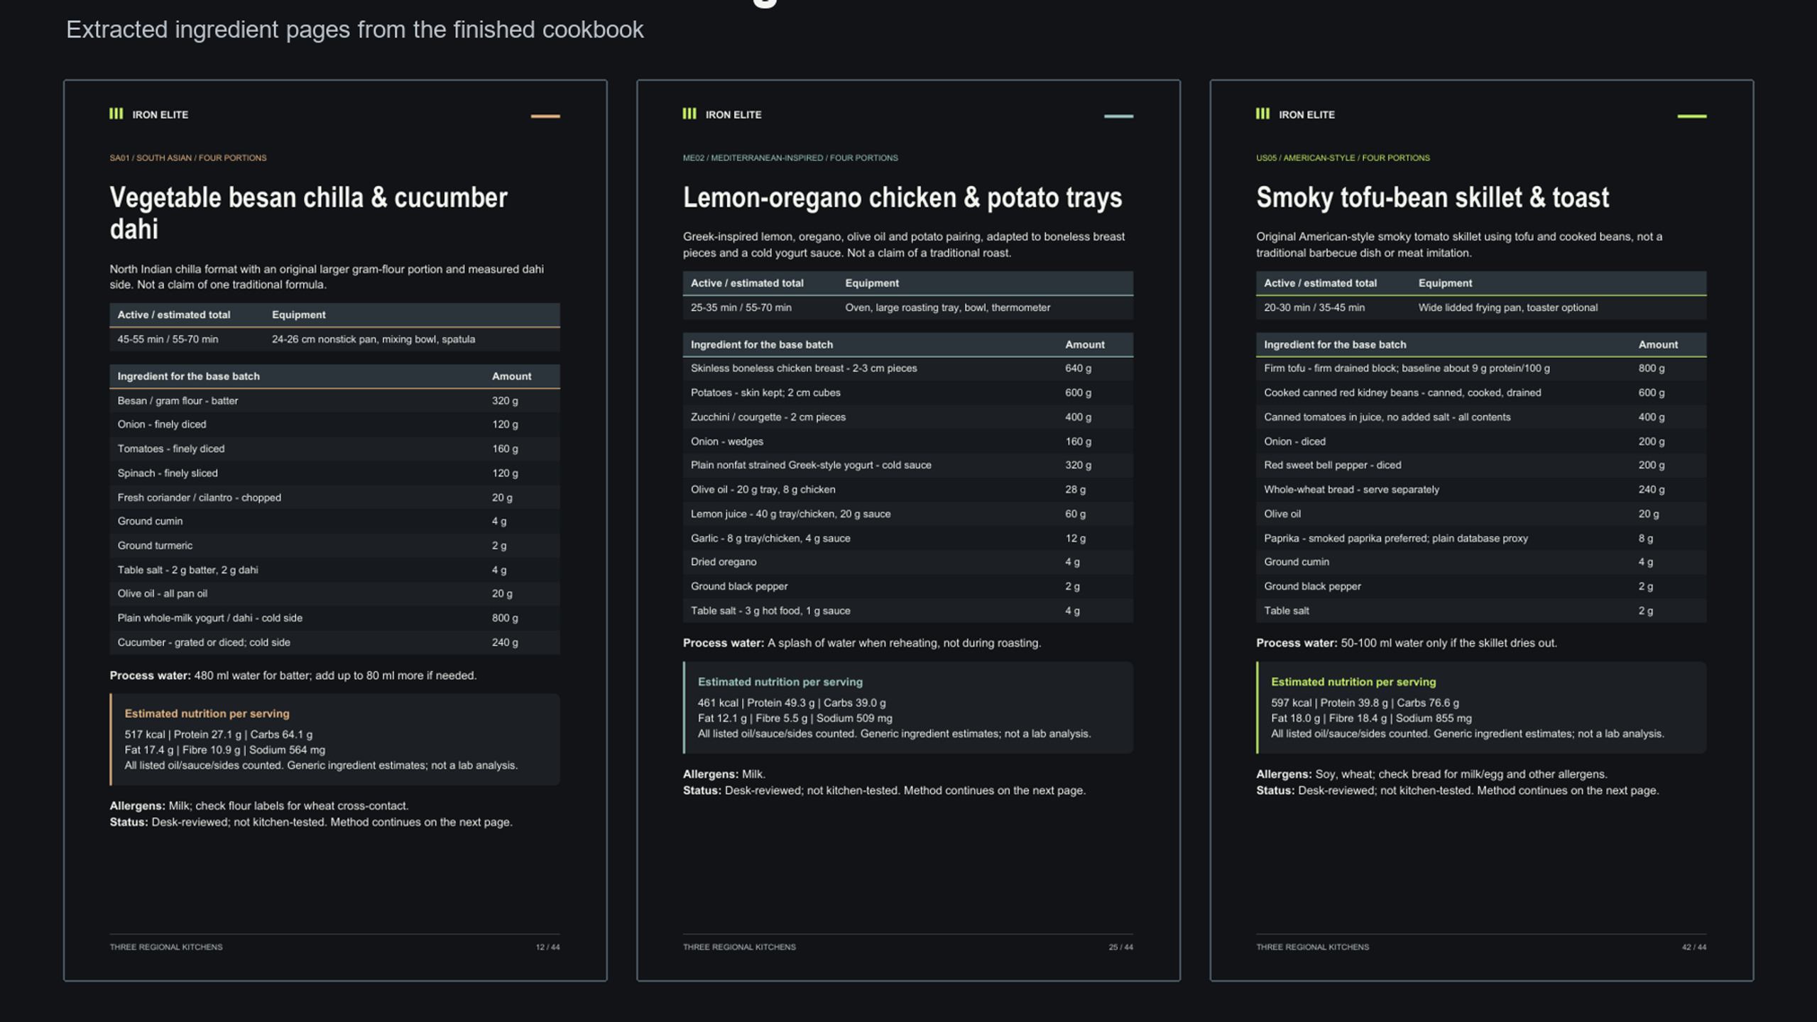
Task: Select 'Skinless boneless chicken breast - 2-3 cm pieces' row
Action: point(907,368)
